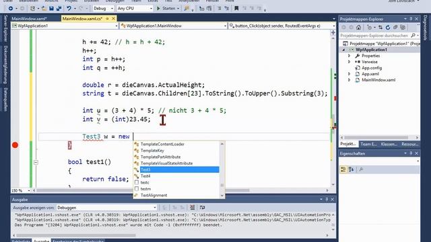Switch to the Ressour... panel tab
Viewport: 431px width, 242px height.
pyautogui.click(x=409, y=144)
